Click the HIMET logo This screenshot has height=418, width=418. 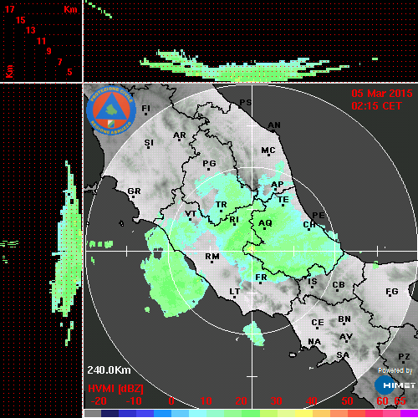(395, 385)
